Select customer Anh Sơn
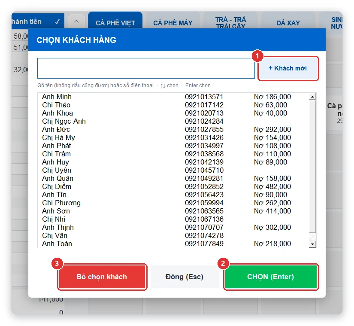This screenshot has width=354, height=326. click(x=173, y=211)
